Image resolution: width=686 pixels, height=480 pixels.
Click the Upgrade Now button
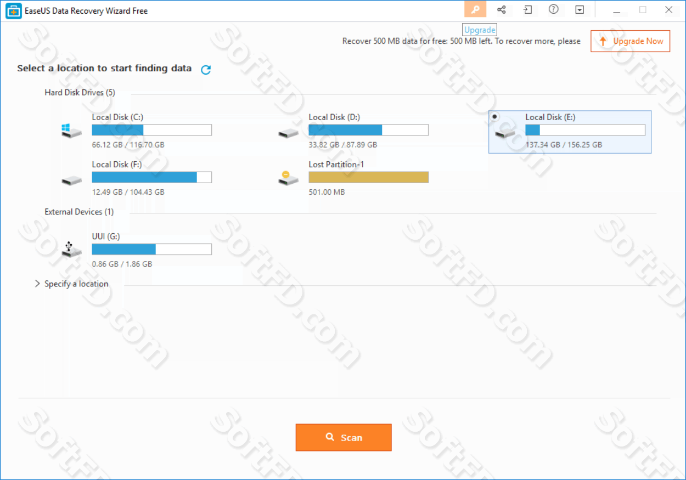[x=630, y=41]
